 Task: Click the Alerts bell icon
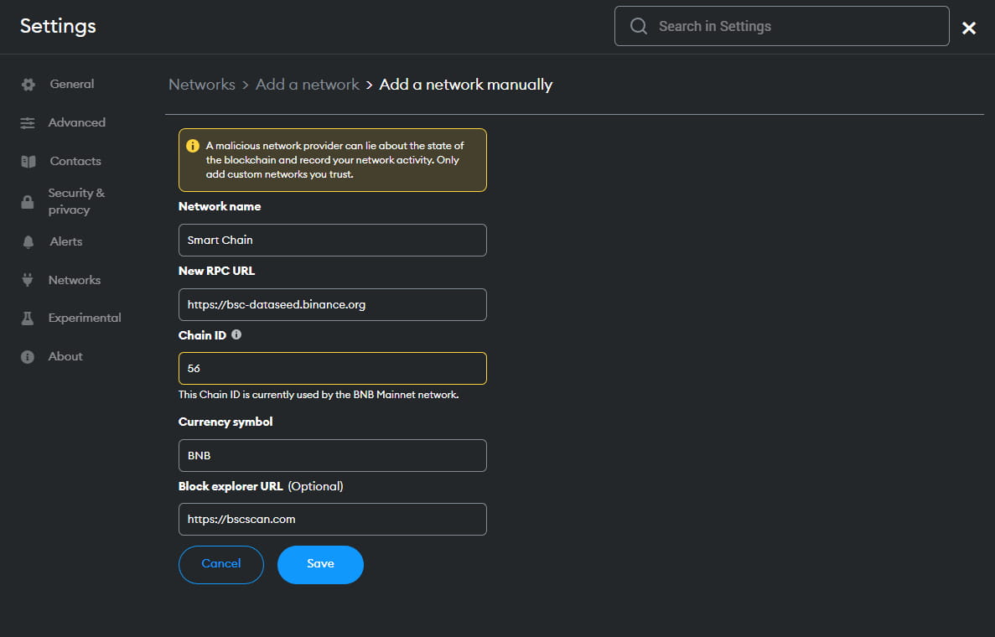click(28, 242)
